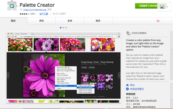Click the exclamation icon beside 举报滥用情况
This screenshot has height=109, width=173.
[x=128, y=89]
